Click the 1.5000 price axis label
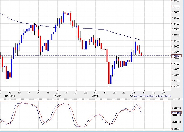 tap(176, 47)
